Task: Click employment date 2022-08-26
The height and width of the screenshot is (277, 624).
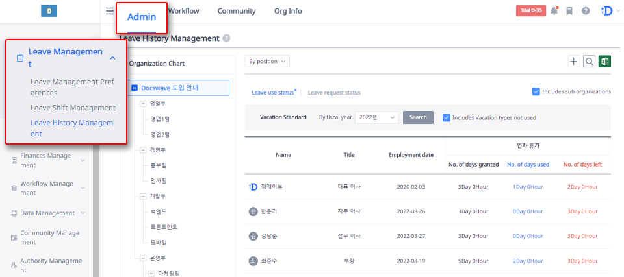Action: point(411,211)
